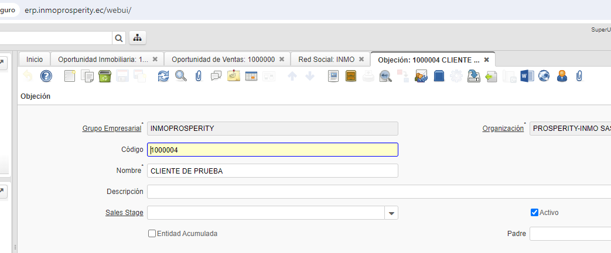Click the Microsoft Word export icon
Viewport: 611px width, 253px height.
[527, 76]
